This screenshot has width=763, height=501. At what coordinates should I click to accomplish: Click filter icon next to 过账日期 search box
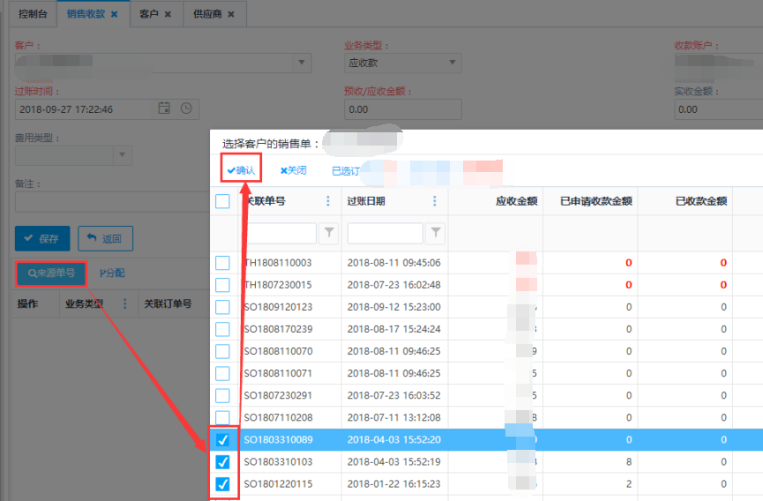click(x=436, y=233)
